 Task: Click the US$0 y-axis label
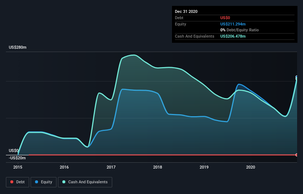tap(14, 150)
